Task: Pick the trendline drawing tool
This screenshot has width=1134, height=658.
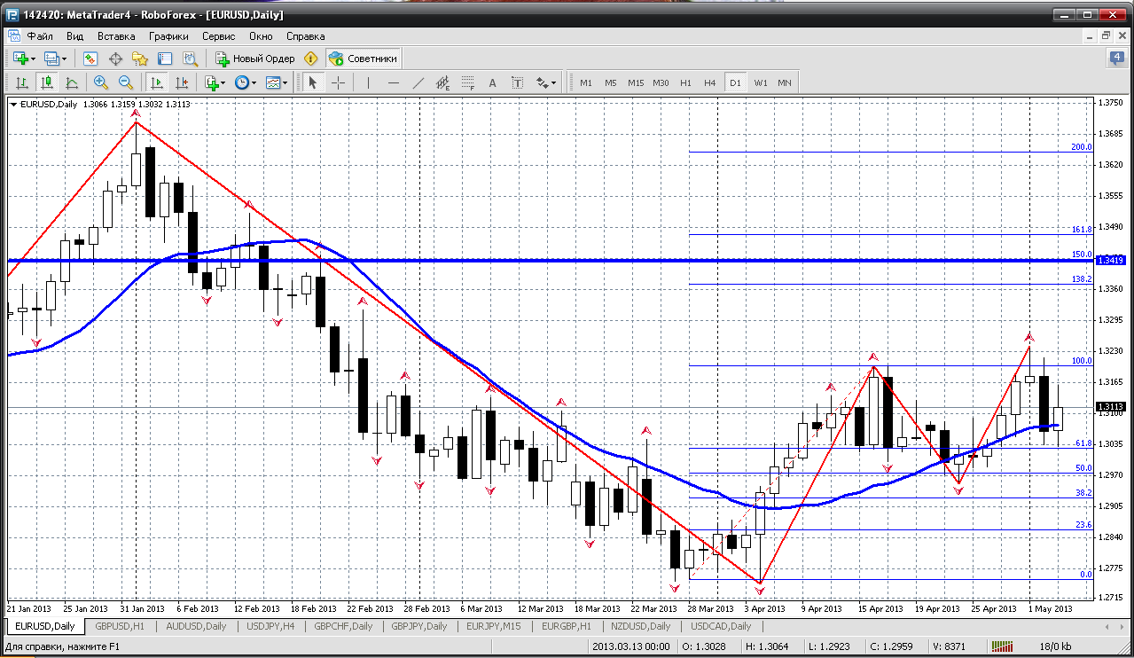Action: pyautogui.click(x=418, y=82)
